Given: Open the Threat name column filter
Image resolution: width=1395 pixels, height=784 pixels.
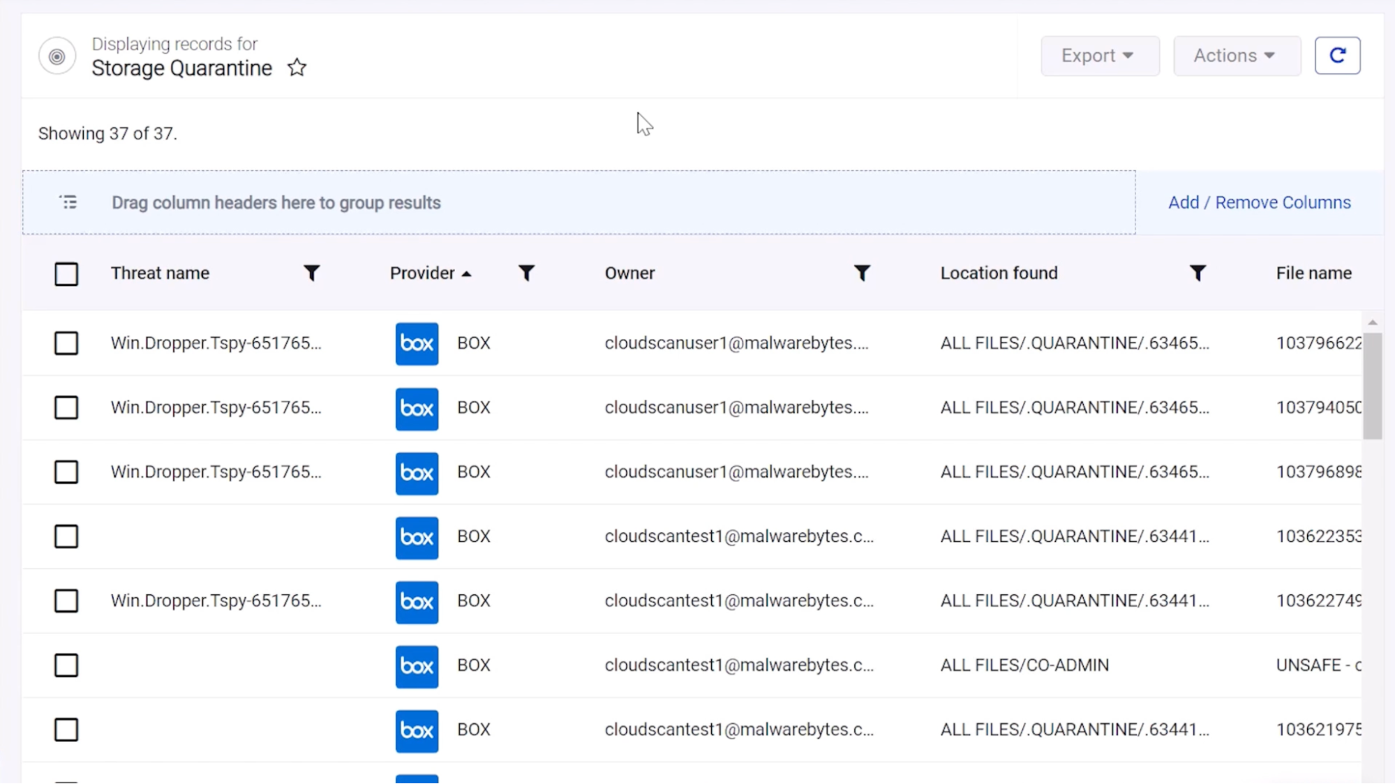Looking at the screenshot, I should pyautogui.click(x=311, y=273).
